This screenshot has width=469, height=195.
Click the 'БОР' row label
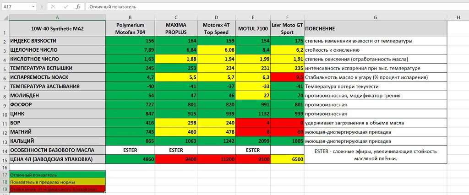pyautogui.click(x=57, y=123)
